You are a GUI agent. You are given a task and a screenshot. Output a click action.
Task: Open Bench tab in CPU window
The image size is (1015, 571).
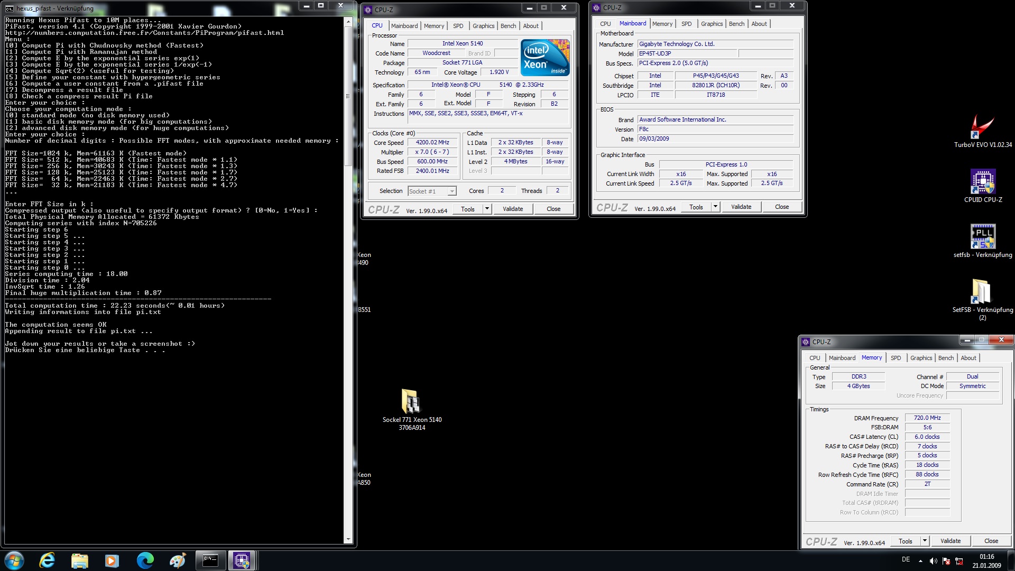pos(508,26)
